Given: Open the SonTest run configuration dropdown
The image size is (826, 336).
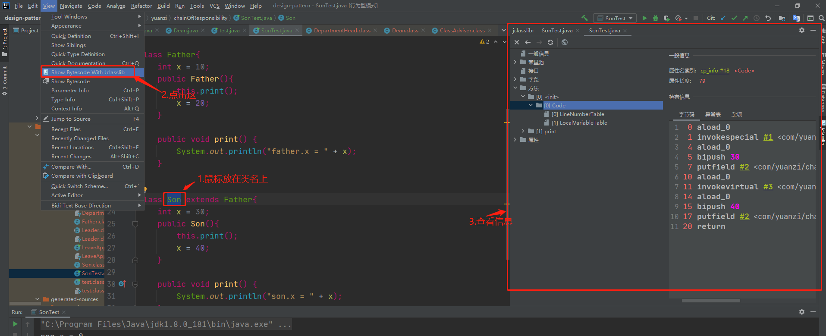Looking at the screenshot, I should tap(615, 18).
